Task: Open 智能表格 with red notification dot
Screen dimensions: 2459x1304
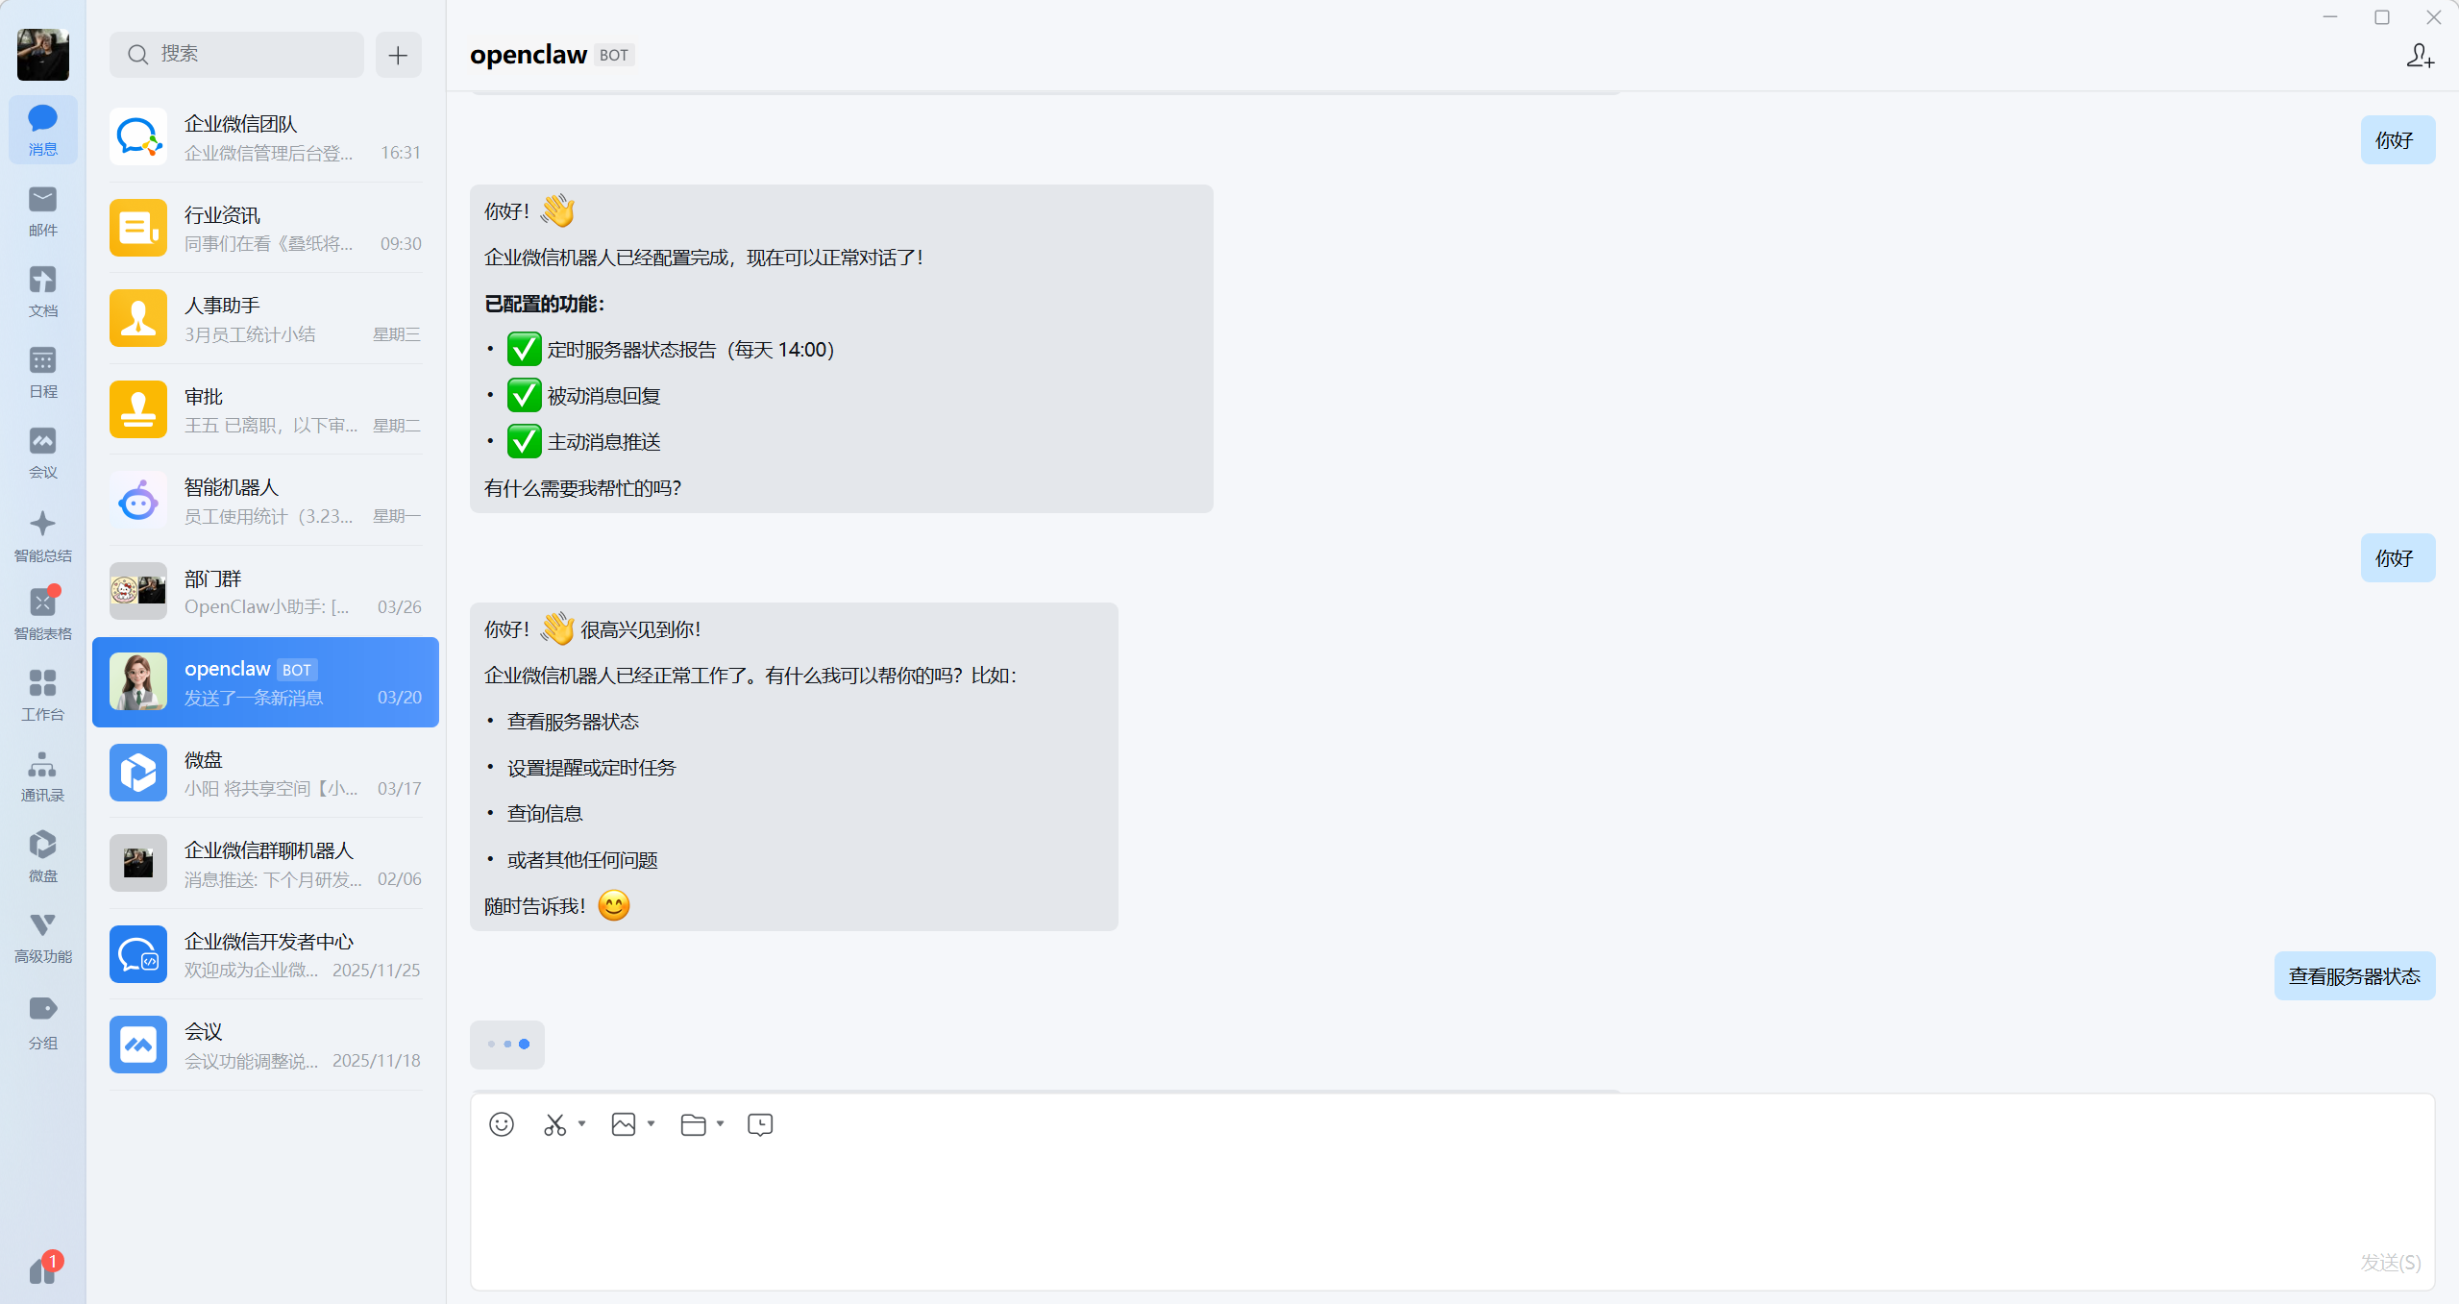Action: click(x=42, y=614)
